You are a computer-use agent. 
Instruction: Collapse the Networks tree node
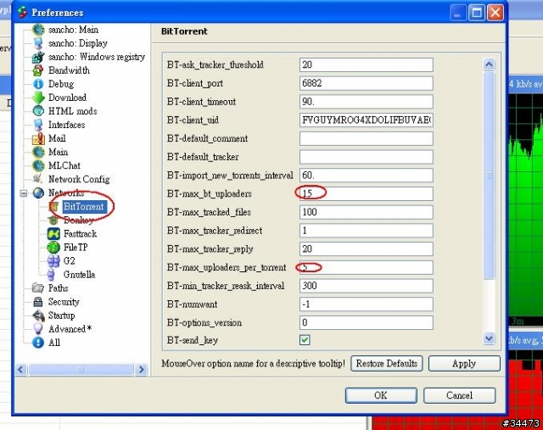(x=24, y=193)
